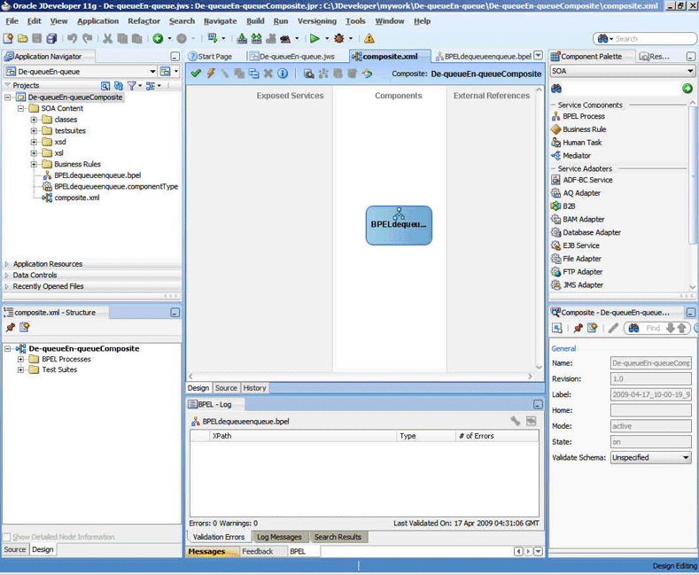Open the De-queueEn-queue application dropdown
Viewport: 699px width, 575px height.
[x=152, y=71]
